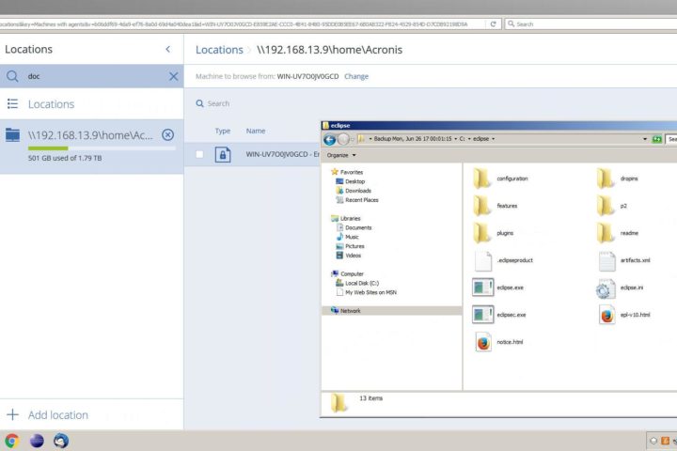The image size is (677, 451).
Task: Sort by the Name column header
Action: pyautogui.click(x=256, y=131)
